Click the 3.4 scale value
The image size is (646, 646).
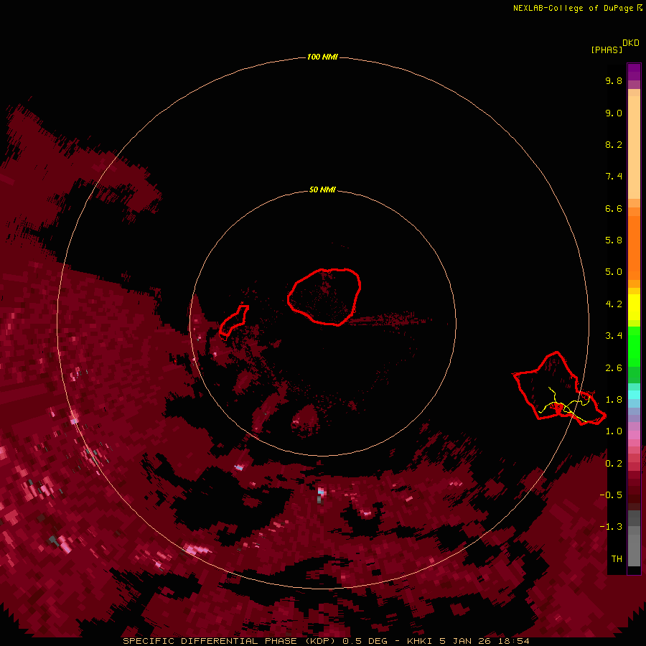pyautogui.click(x=614, y=336)
